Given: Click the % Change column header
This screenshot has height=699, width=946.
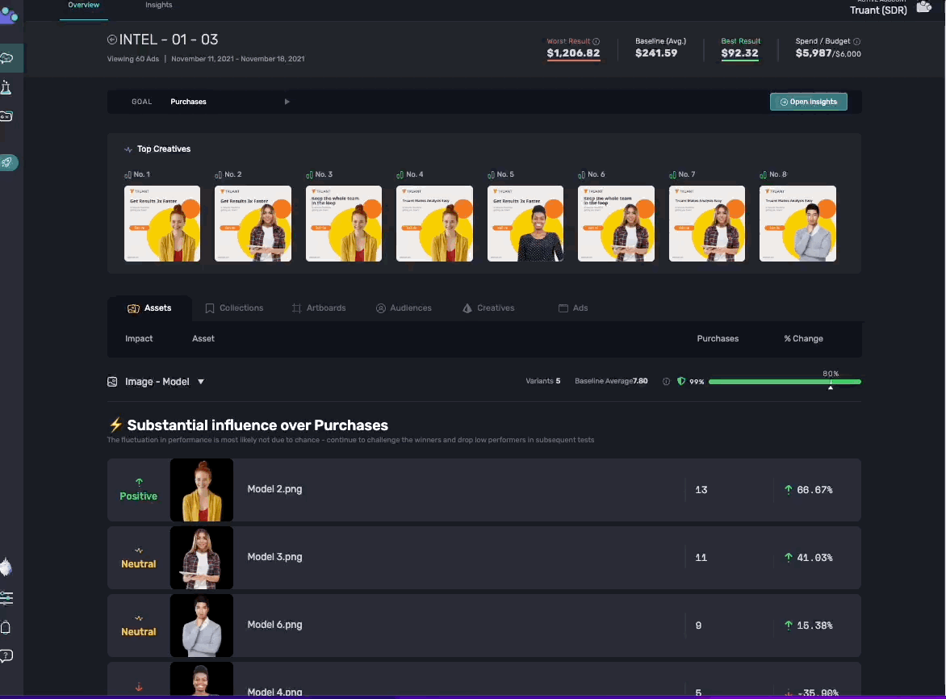Looking at the screenshot, I should pyautogui.click(x=803, y=339).
